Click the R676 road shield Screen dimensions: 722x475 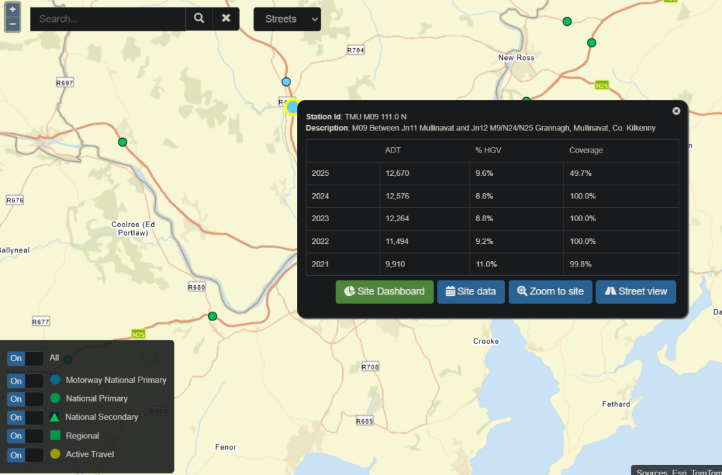pos(15,200)
